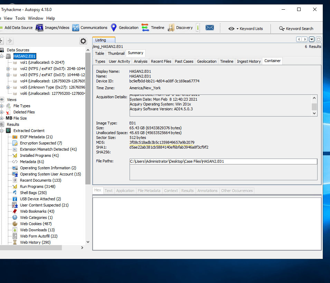Expand the File Types tree node

2,106
